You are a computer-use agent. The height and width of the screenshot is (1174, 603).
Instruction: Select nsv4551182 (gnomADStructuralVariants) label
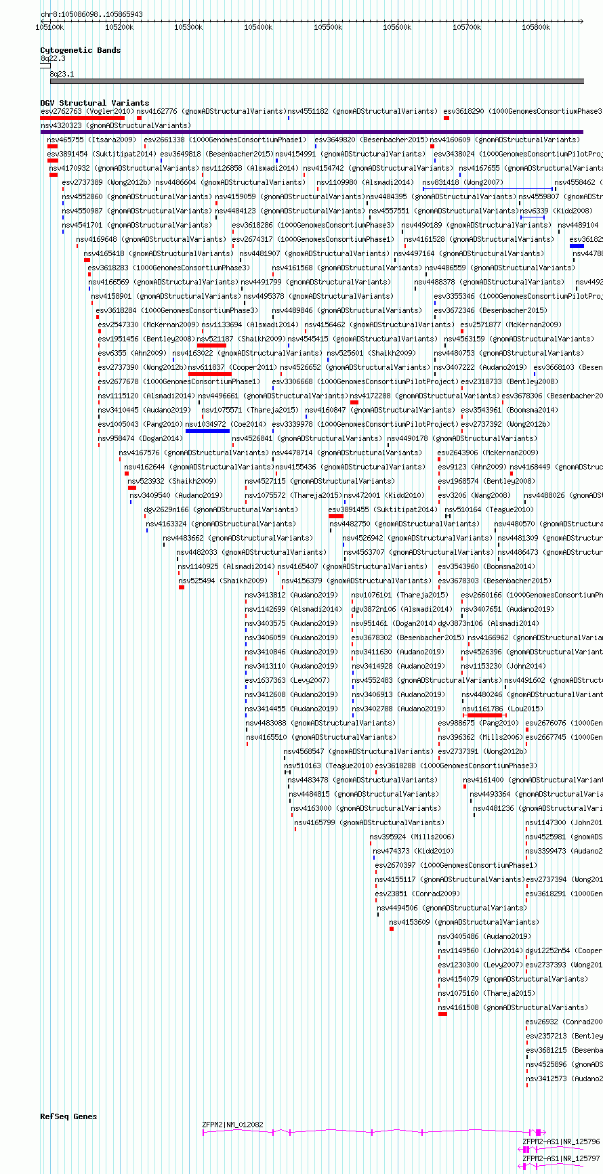[x=362, y=111]
